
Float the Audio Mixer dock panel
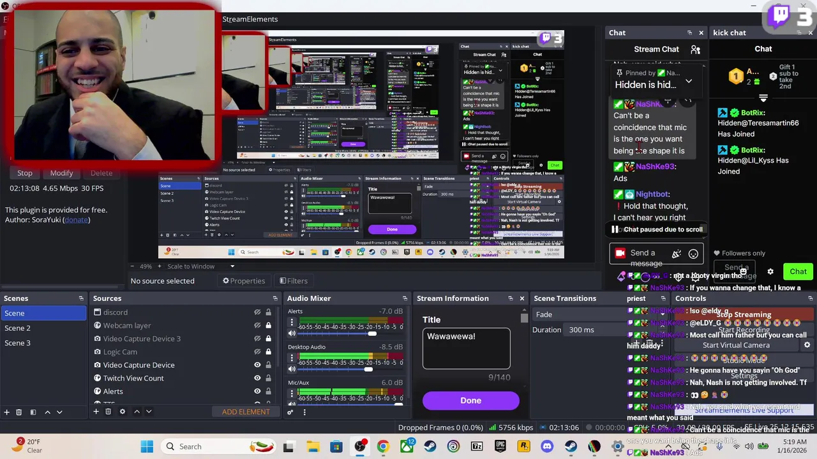(x=405, y=298)
